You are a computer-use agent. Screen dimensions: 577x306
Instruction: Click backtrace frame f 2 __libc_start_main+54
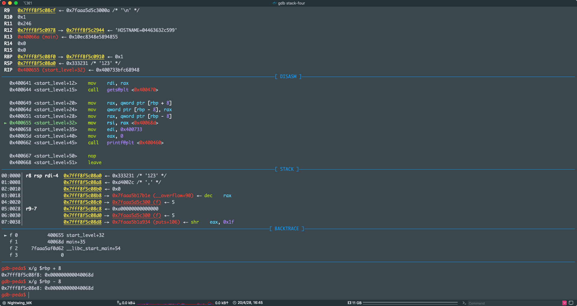click(x=65, y=249)
